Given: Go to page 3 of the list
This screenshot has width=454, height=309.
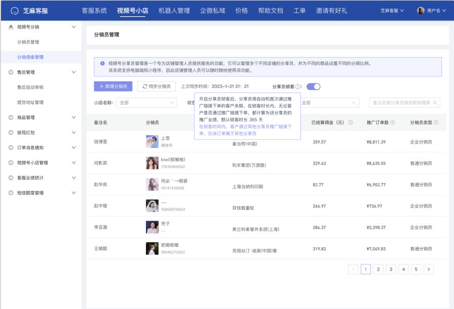Looking at the screenshot, I should pyautogui.click(x=391, y=270).
